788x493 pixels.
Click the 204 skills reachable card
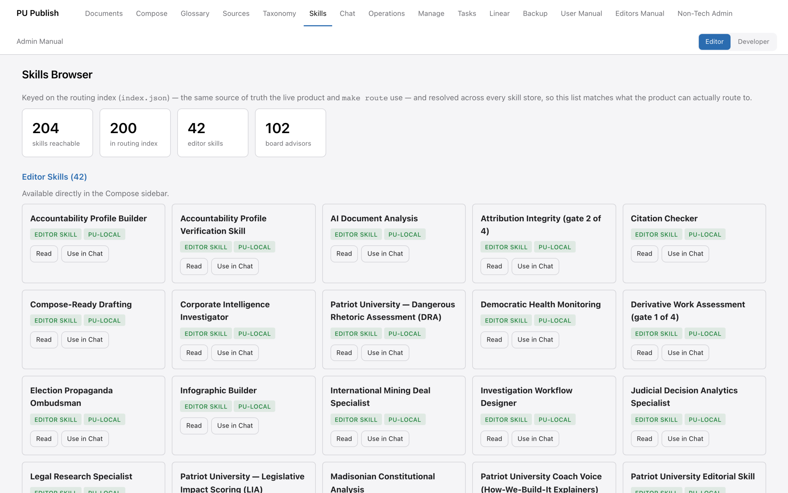[x=57, y=133]
